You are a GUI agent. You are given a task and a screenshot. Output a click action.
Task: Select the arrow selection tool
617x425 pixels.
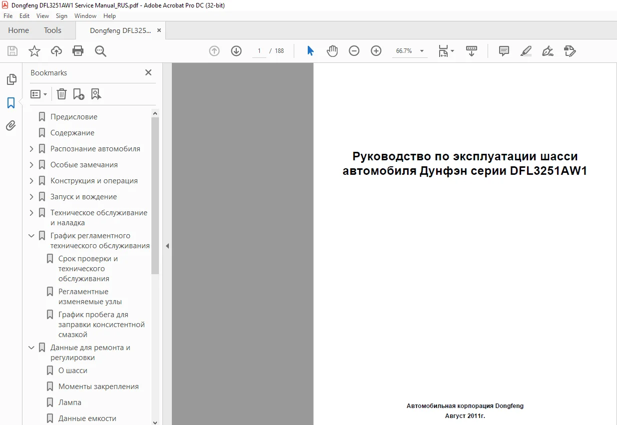(310, 51)
